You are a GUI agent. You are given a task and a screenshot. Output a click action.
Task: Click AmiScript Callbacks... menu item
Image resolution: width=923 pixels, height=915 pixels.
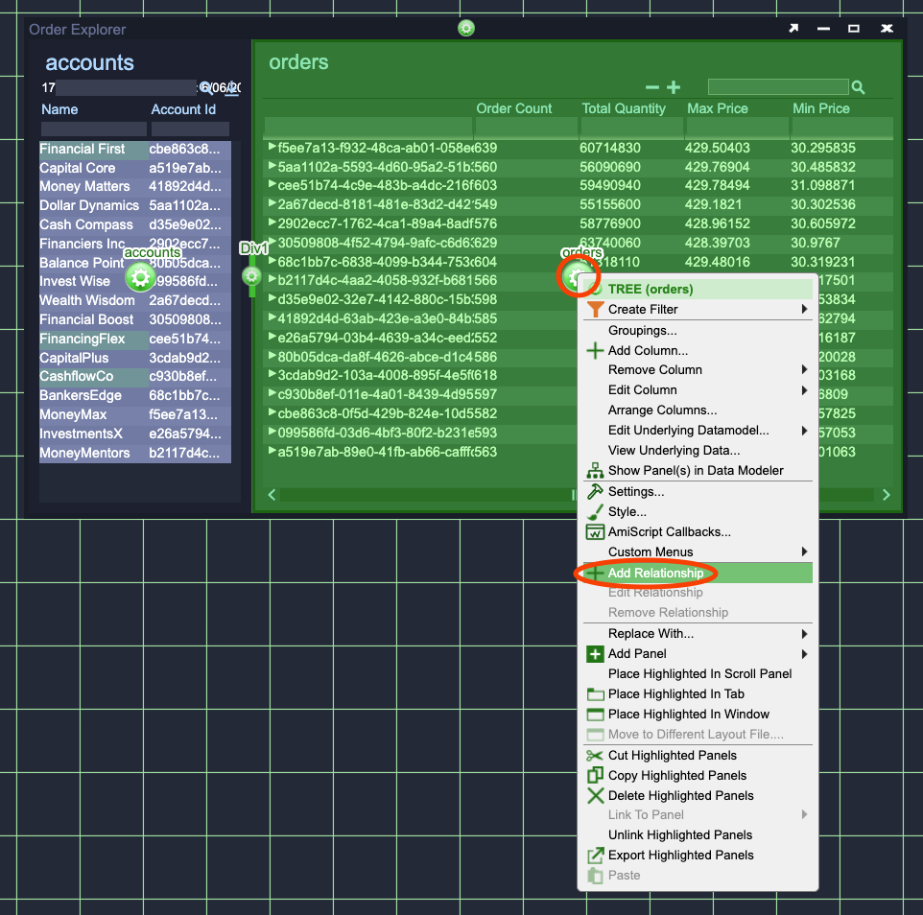pyautogui.click(x=669, y=531)
